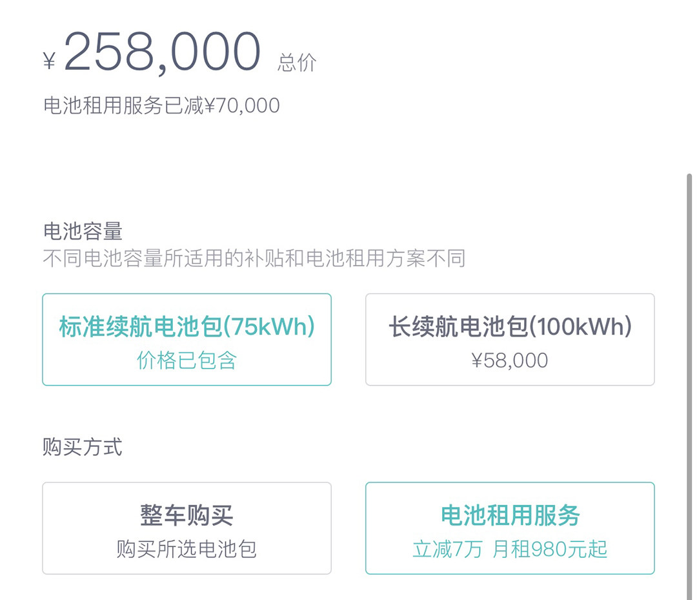Select the 整车购买 purchase method
This screenshot has height=600, width=697.
click(187, 528)
